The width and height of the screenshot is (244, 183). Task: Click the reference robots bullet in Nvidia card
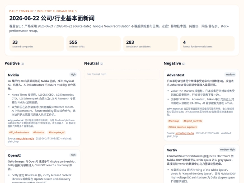point(43,111)
